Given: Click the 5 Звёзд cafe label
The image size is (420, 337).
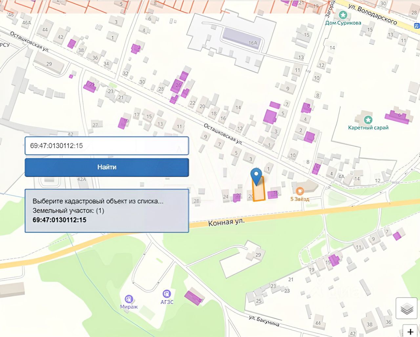Looking at the screenshot, I should (300, 199).
